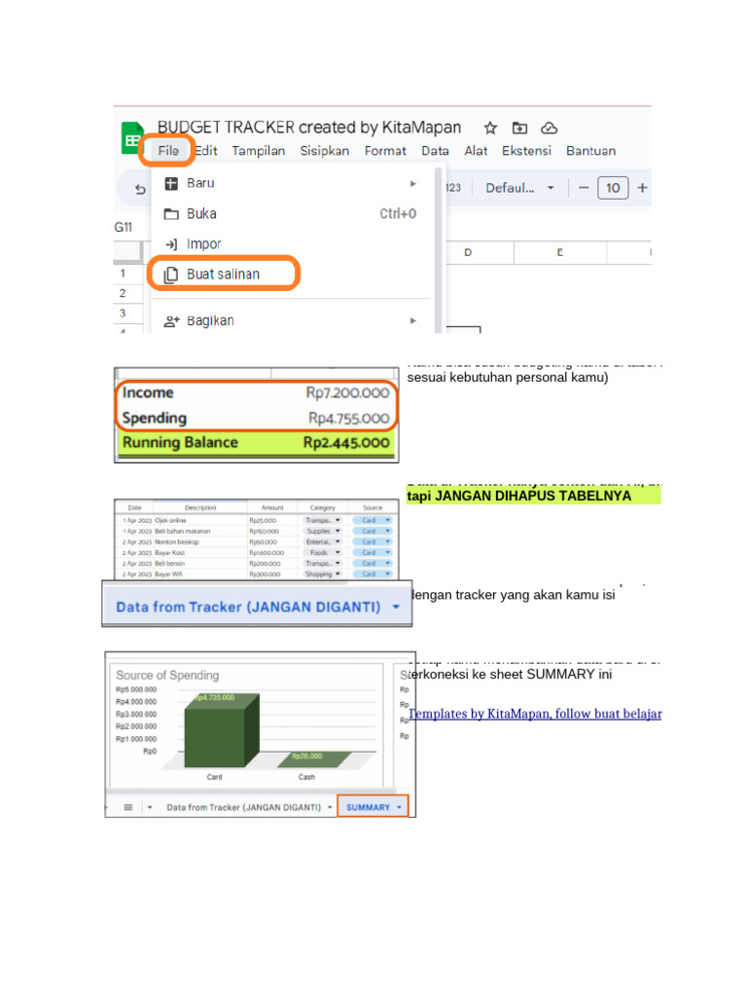The height and width of the screenshot is (997, 747).
Task: Click the Source of Spending chart title
Action: [167, 676]
